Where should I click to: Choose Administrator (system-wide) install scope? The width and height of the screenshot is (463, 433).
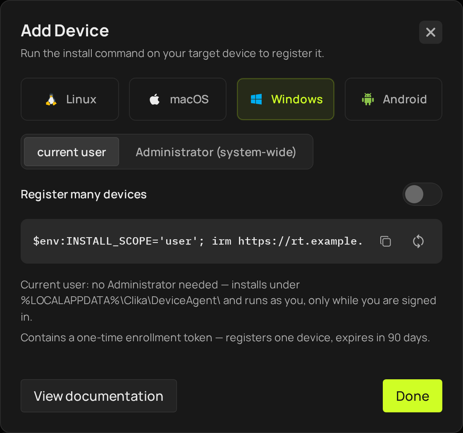click(215, 152)
